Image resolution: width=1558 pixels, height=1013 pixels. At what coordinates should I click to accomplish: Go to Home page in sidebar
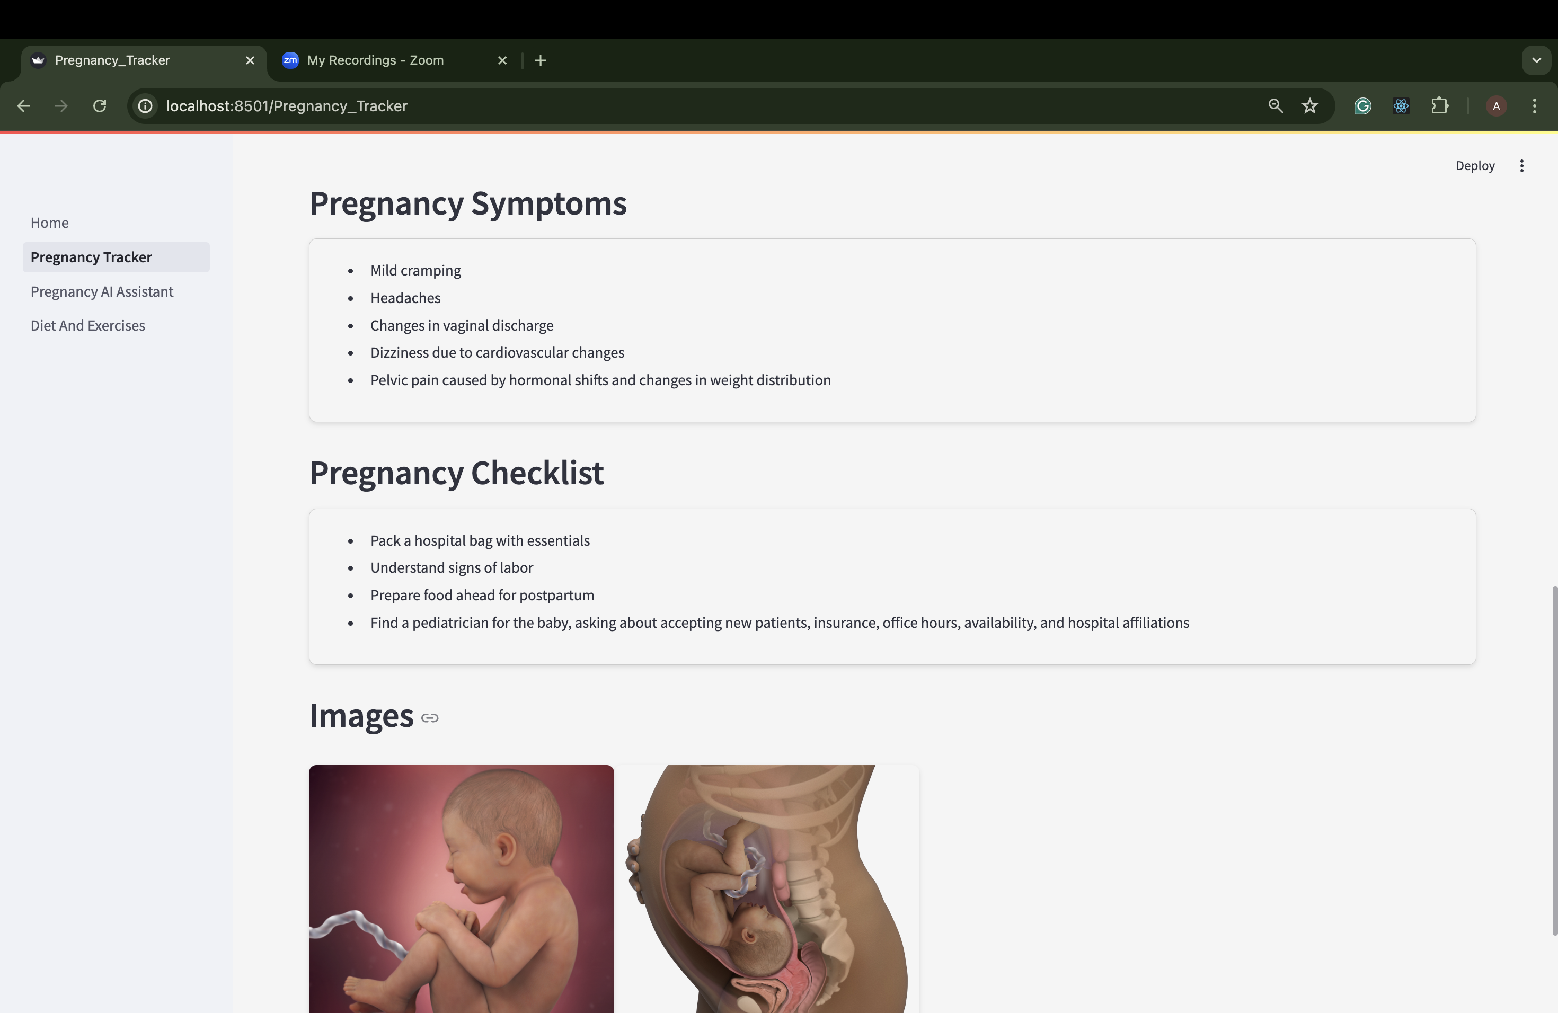50,223
